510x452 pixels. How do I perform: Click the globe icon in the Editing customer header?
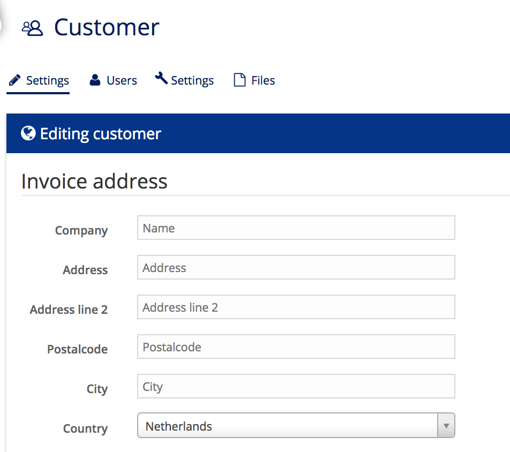(28, 133)
